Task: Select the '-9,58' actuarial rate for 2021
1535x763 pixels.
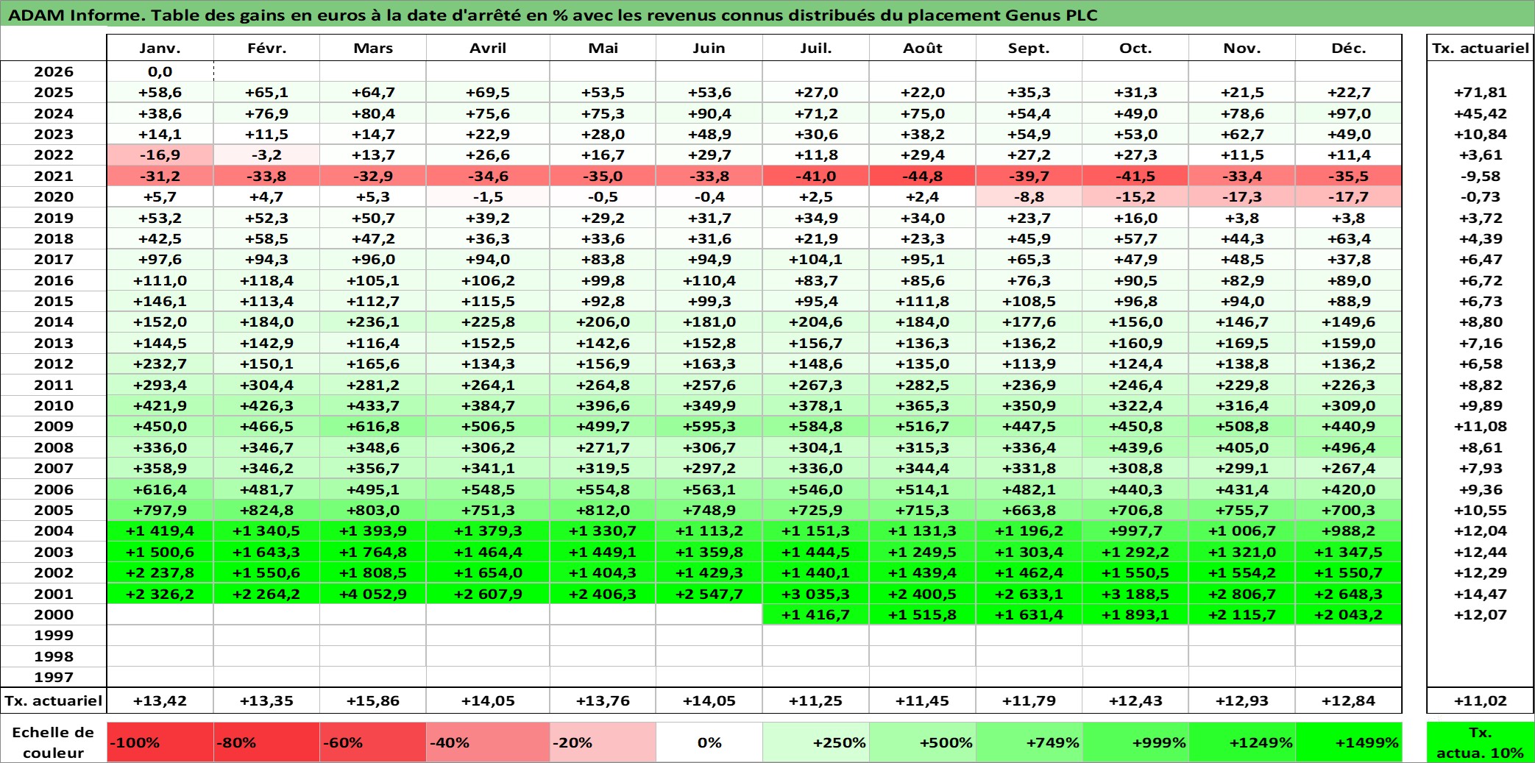Action: (1481, 176)
